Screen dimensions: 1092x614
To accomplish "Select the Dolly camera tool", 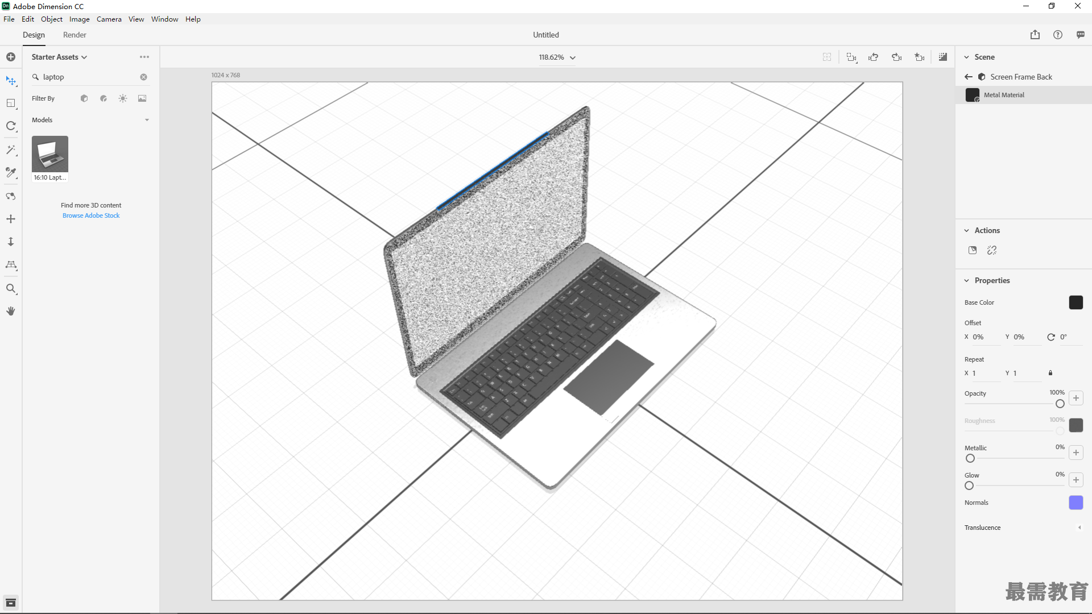I will tap(11, 242).
